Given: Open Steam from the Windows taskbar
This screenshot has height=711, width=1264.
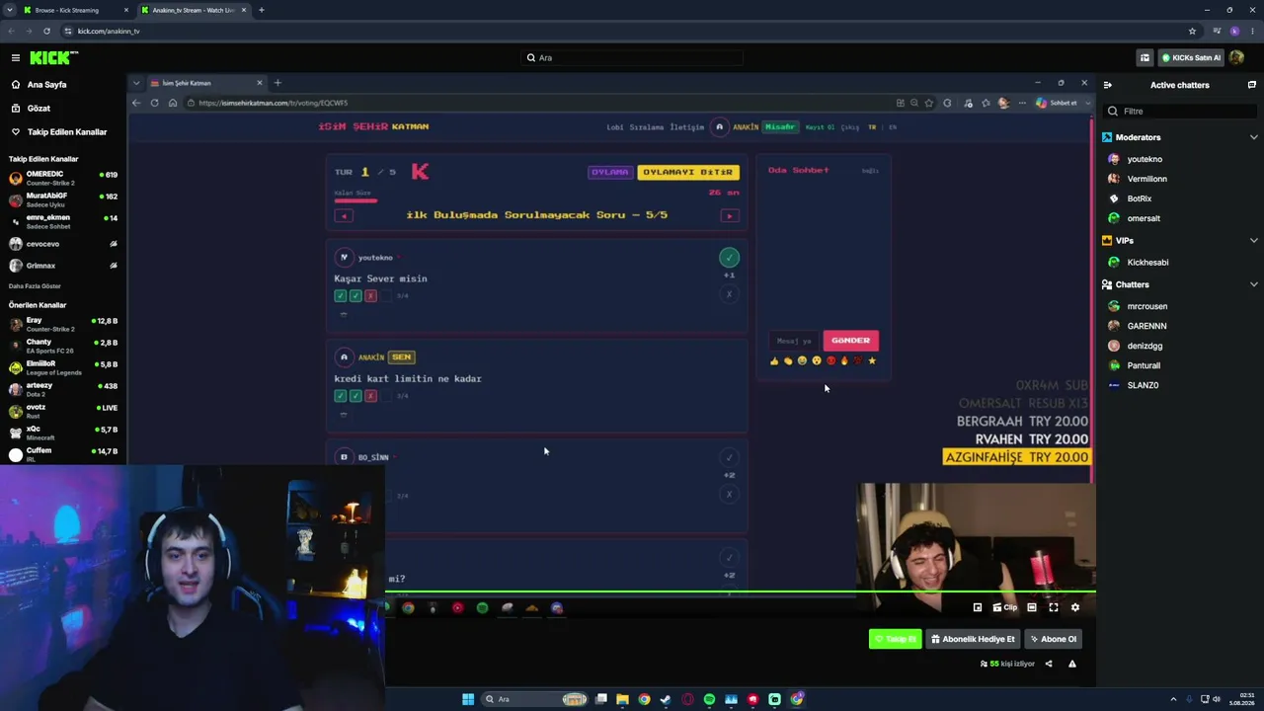Looking at the screenshot, I should 666,699.
